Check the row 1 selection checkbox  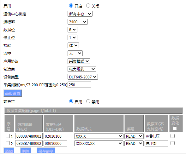[8, 136]
